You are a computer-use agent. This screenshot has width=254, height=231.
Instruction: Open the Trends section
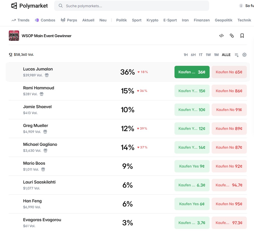pos(20,20)
